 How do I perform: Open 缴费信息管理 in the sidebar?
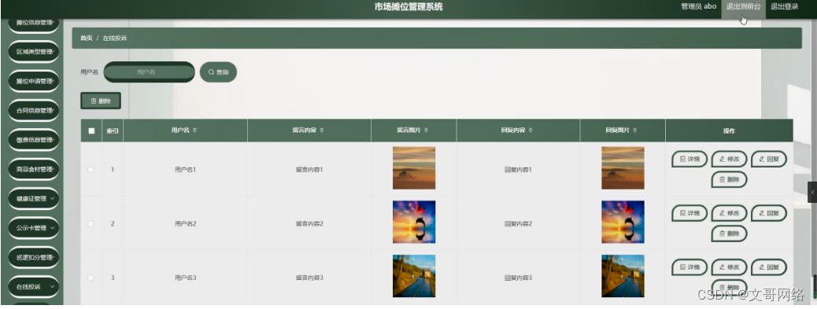click(x=34, y=140)
